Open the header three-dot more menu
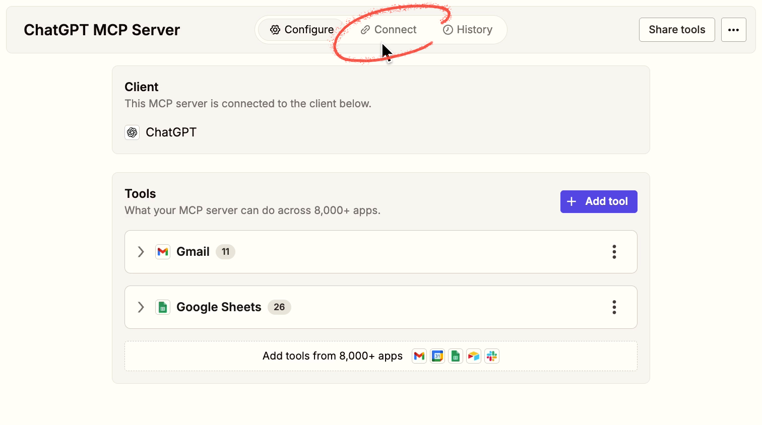This screenshot has width=762, height=425. [734, 30]
